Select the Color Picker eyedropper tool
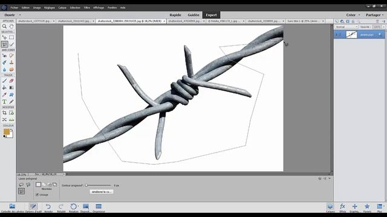 click(x=4, y=95)
